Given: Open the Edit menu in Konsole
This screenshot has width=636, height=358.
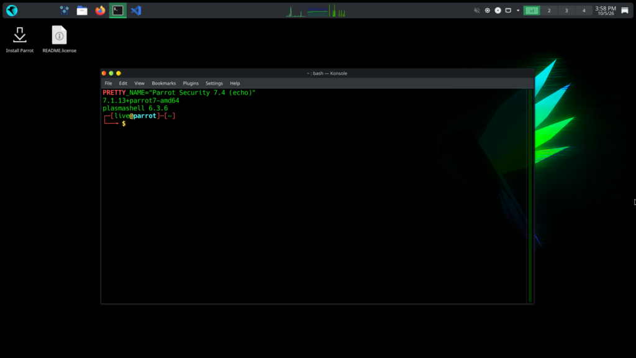Looking at the screenshot, I should point(123,83).
